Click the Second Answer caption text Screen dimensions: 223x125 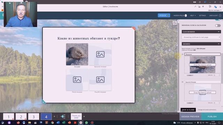pyautogui.click(x=100, y=67)
